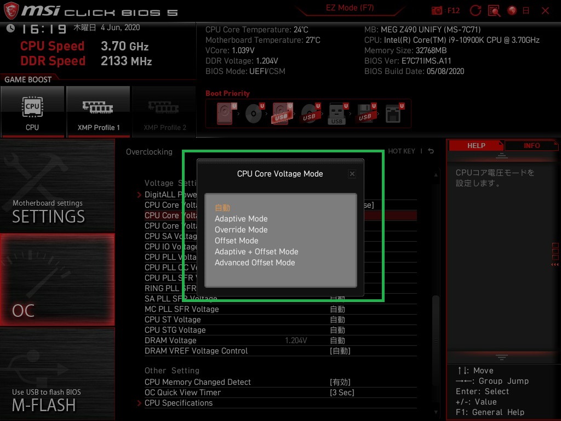Click the date 4 Jun, 2020

tap(120, 27)
